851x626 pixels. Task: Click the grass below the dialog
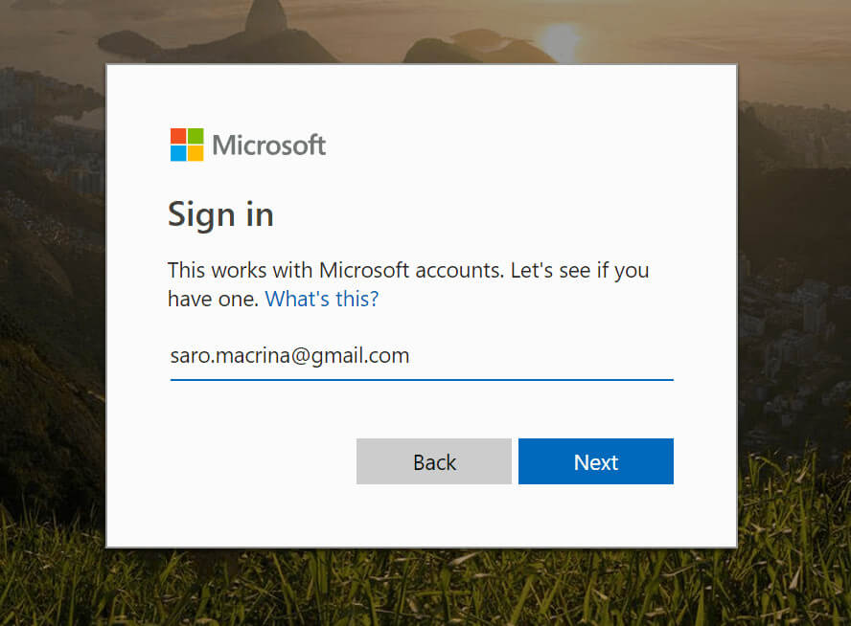[424, 588]
